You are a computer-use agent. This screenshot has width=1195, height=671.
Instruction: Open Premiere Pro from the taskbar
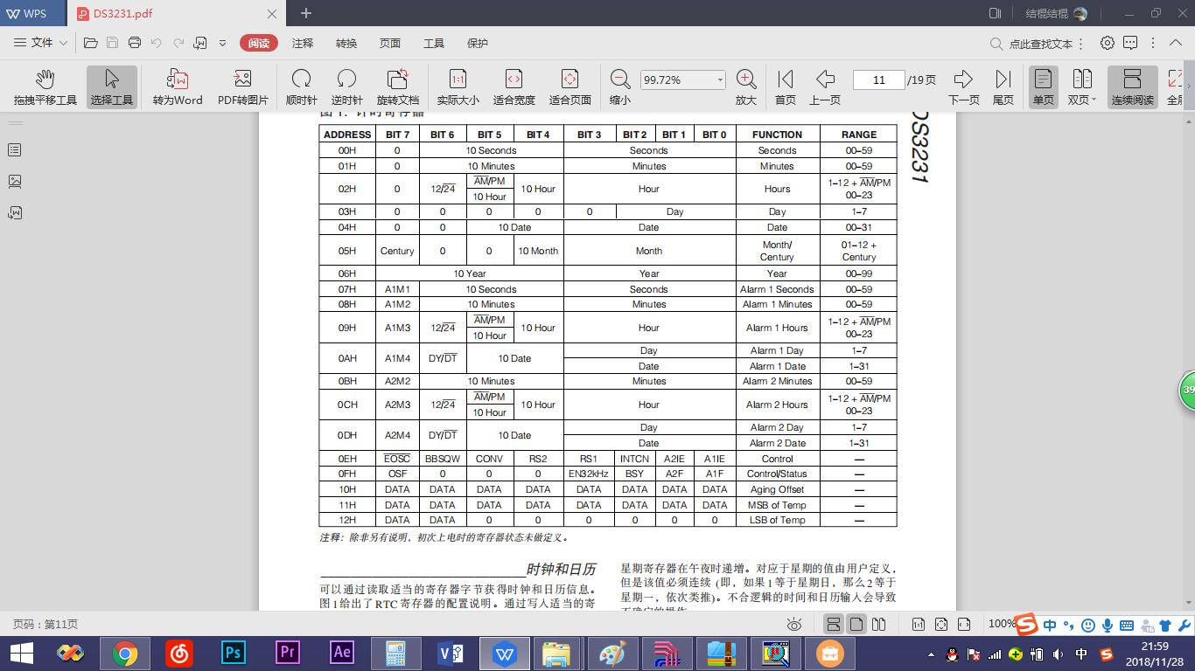287,654
